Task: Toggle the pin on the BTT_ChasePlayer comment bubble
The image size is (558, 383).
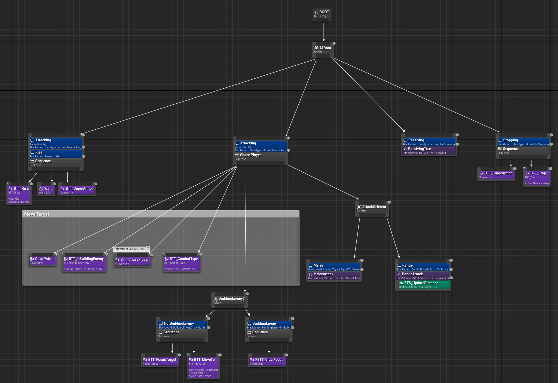Action: click(148, 248)
